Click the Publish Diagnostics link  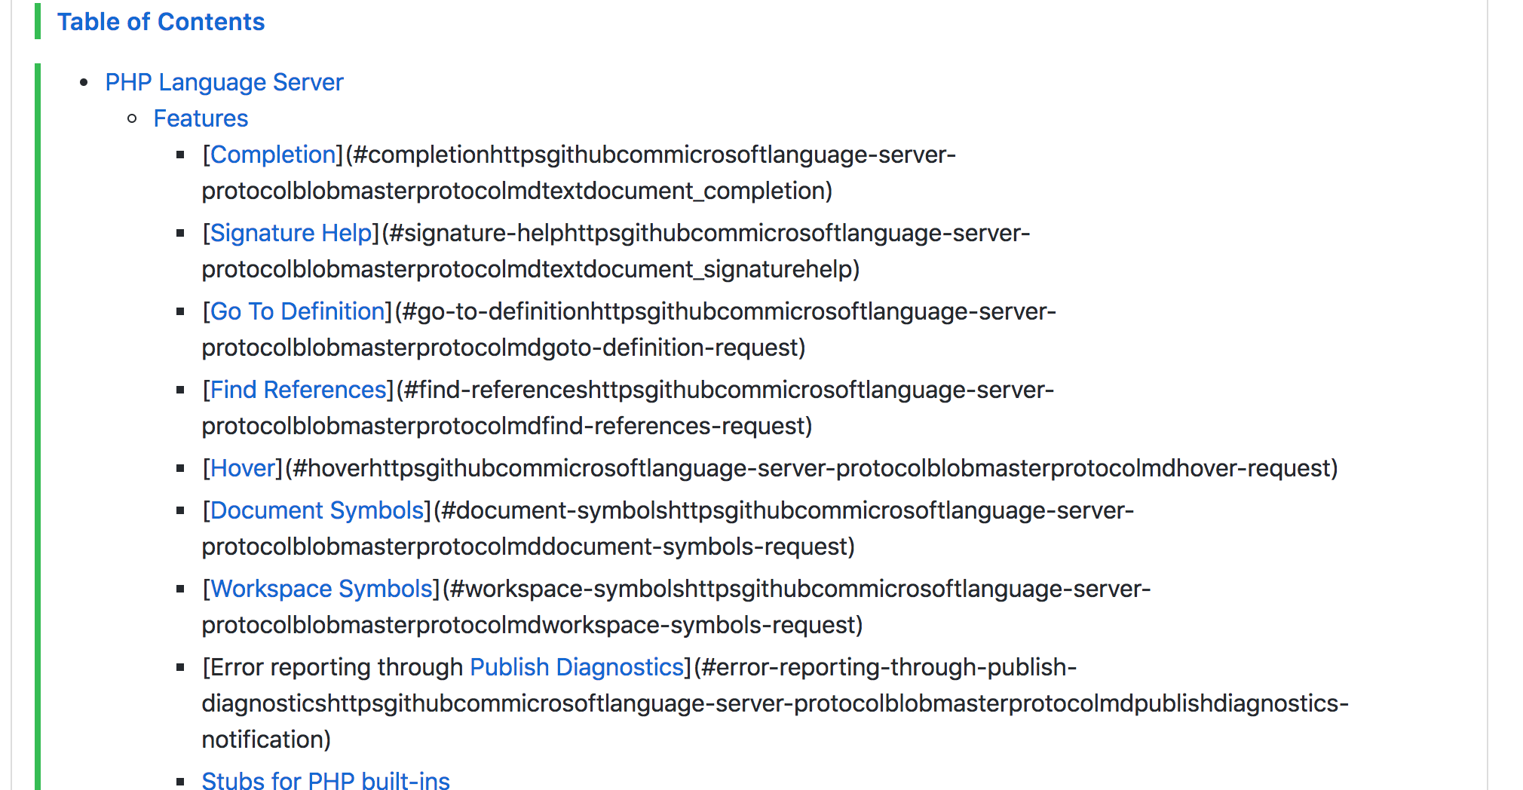pos(577,667)
